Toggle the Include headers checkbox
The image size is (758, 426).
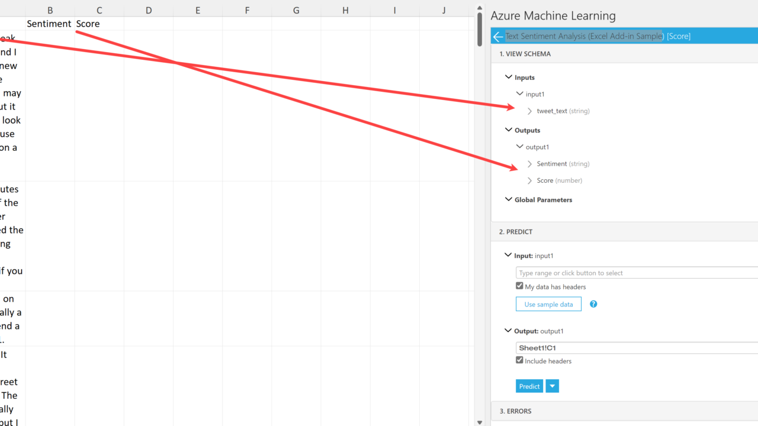click(519, 360)
